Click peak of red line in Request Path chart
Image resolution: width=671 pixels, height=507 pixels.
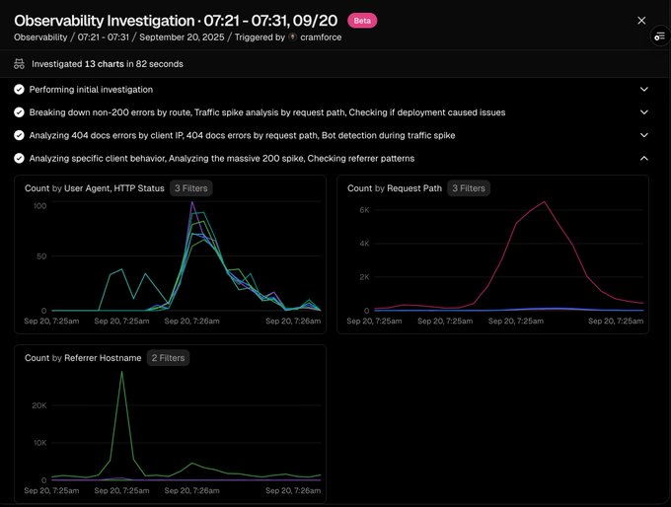[x=544, y=201]
